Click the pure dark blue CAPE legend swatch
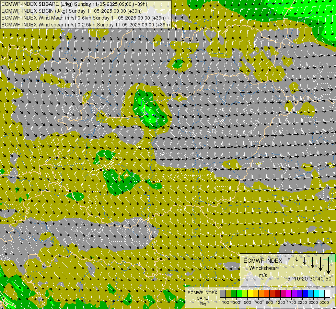336x309 pixels. pos(305,294)
